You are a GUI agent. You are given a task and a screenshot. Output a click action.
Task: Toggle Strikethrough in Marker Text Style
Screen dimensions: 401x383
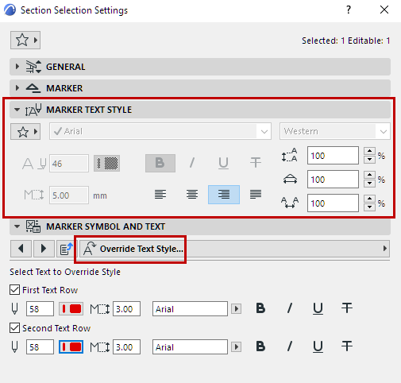[256, 163]
